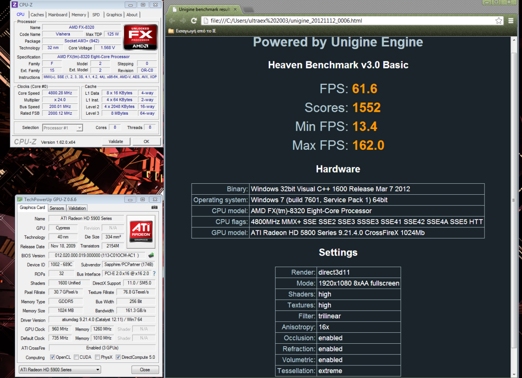Click the CPU-Z title bar app icon
522x378 pixels.
click(14, 5)
